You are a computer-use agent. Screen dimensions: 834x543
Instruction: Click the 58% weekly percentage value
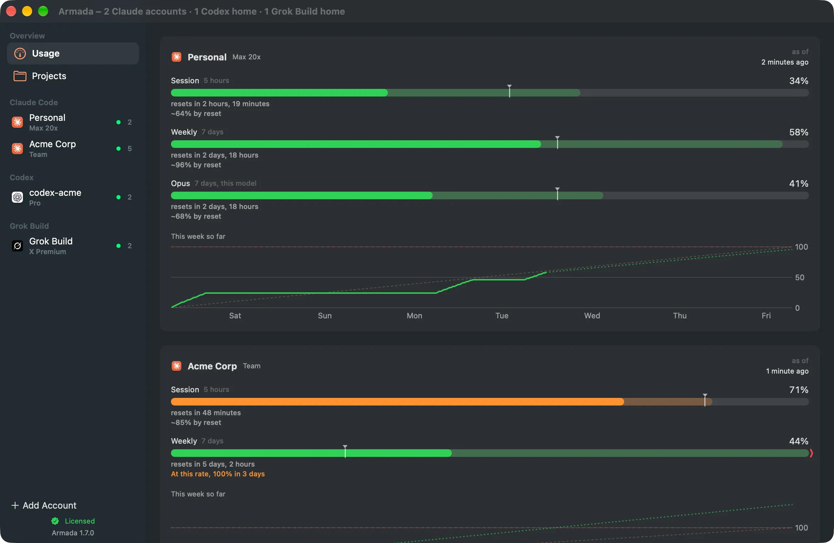click(x=799, y=132)
